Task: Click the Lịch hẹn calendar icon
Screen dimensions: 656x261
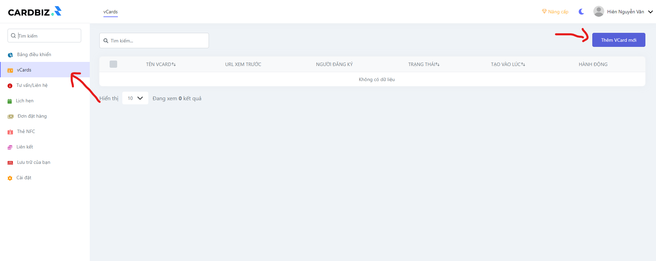Action: 10,101
